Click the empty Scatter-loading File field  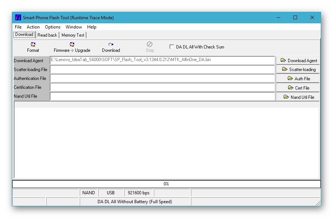[x=162, y=69]
